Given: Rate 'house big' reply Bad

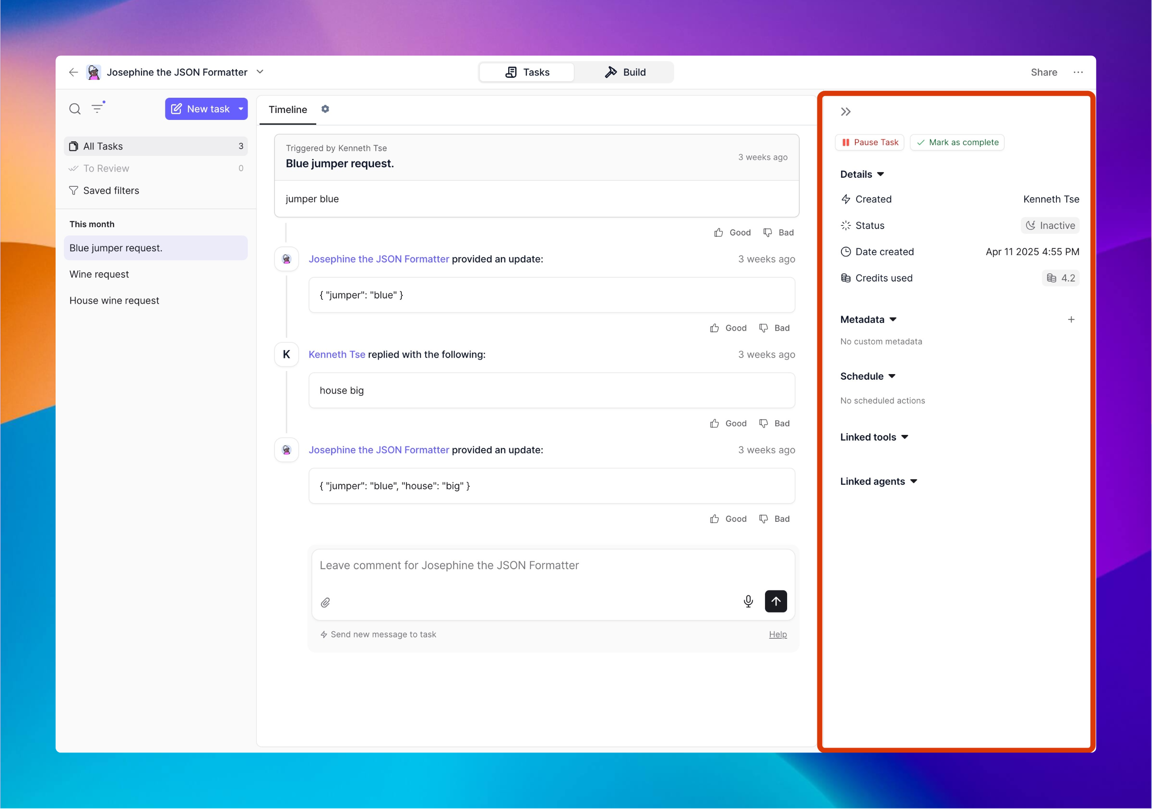Looking at the screenshot, I should (775, 424).
